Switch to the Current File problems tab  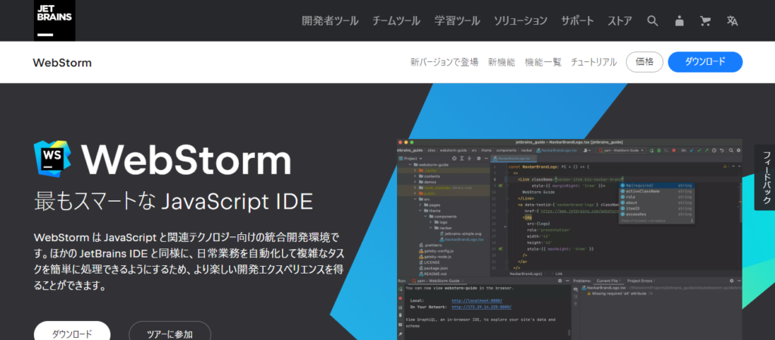[609, 281]
